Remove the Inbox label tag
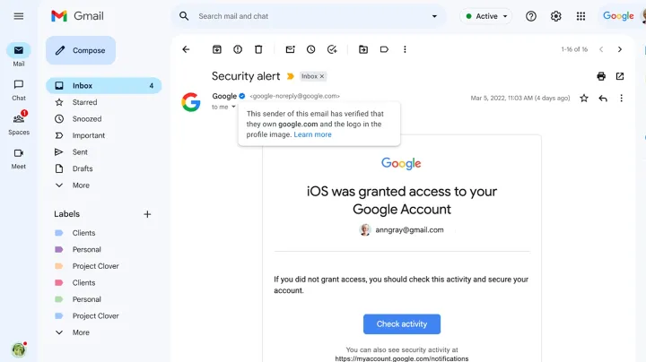 (x=322, y=76)
